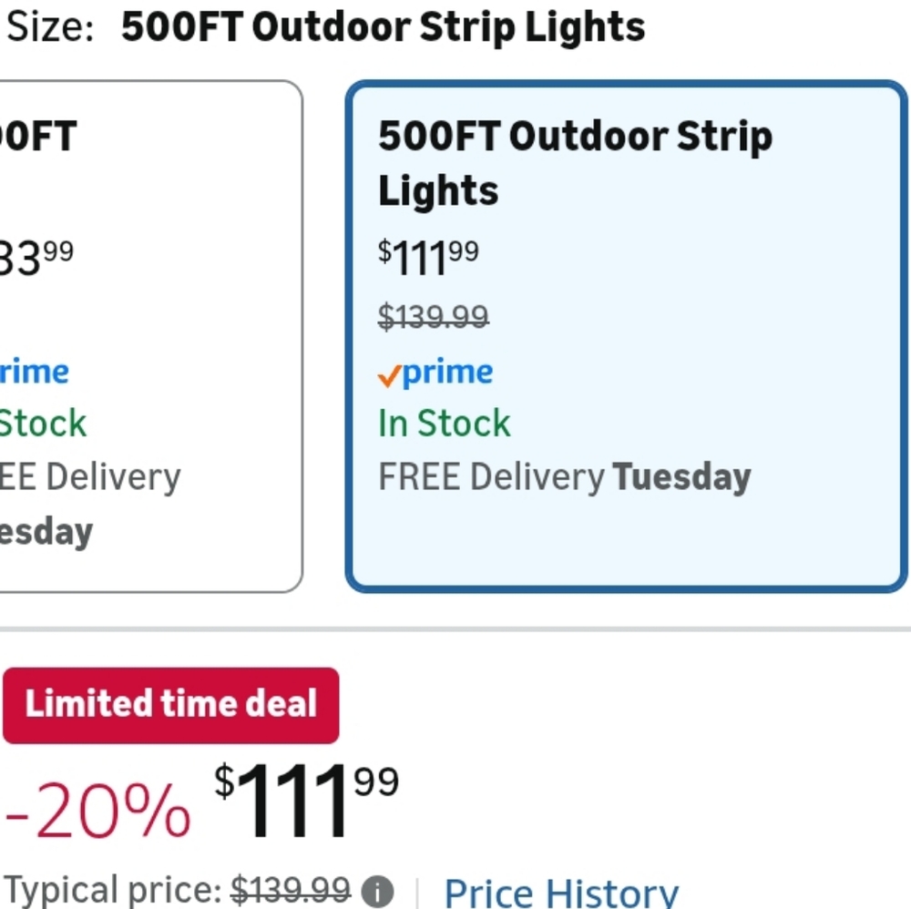Click the Prime logo on left size card
The width and height of the screenshot is (911, 909).
point(34,371)
